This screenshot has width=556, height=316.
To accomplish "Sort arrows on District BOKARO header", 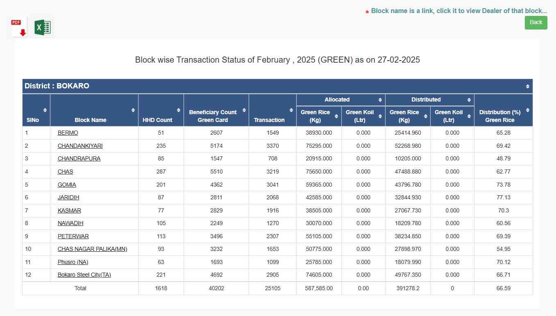I will (x=528, y=86).
